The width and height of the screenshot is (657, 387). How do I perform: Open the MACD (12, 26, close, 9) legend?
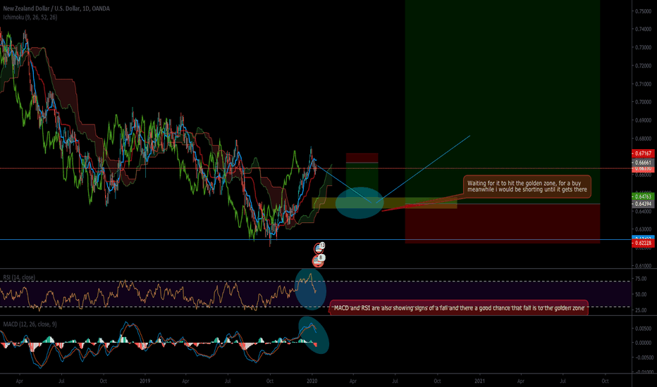(x=30, y=322)
